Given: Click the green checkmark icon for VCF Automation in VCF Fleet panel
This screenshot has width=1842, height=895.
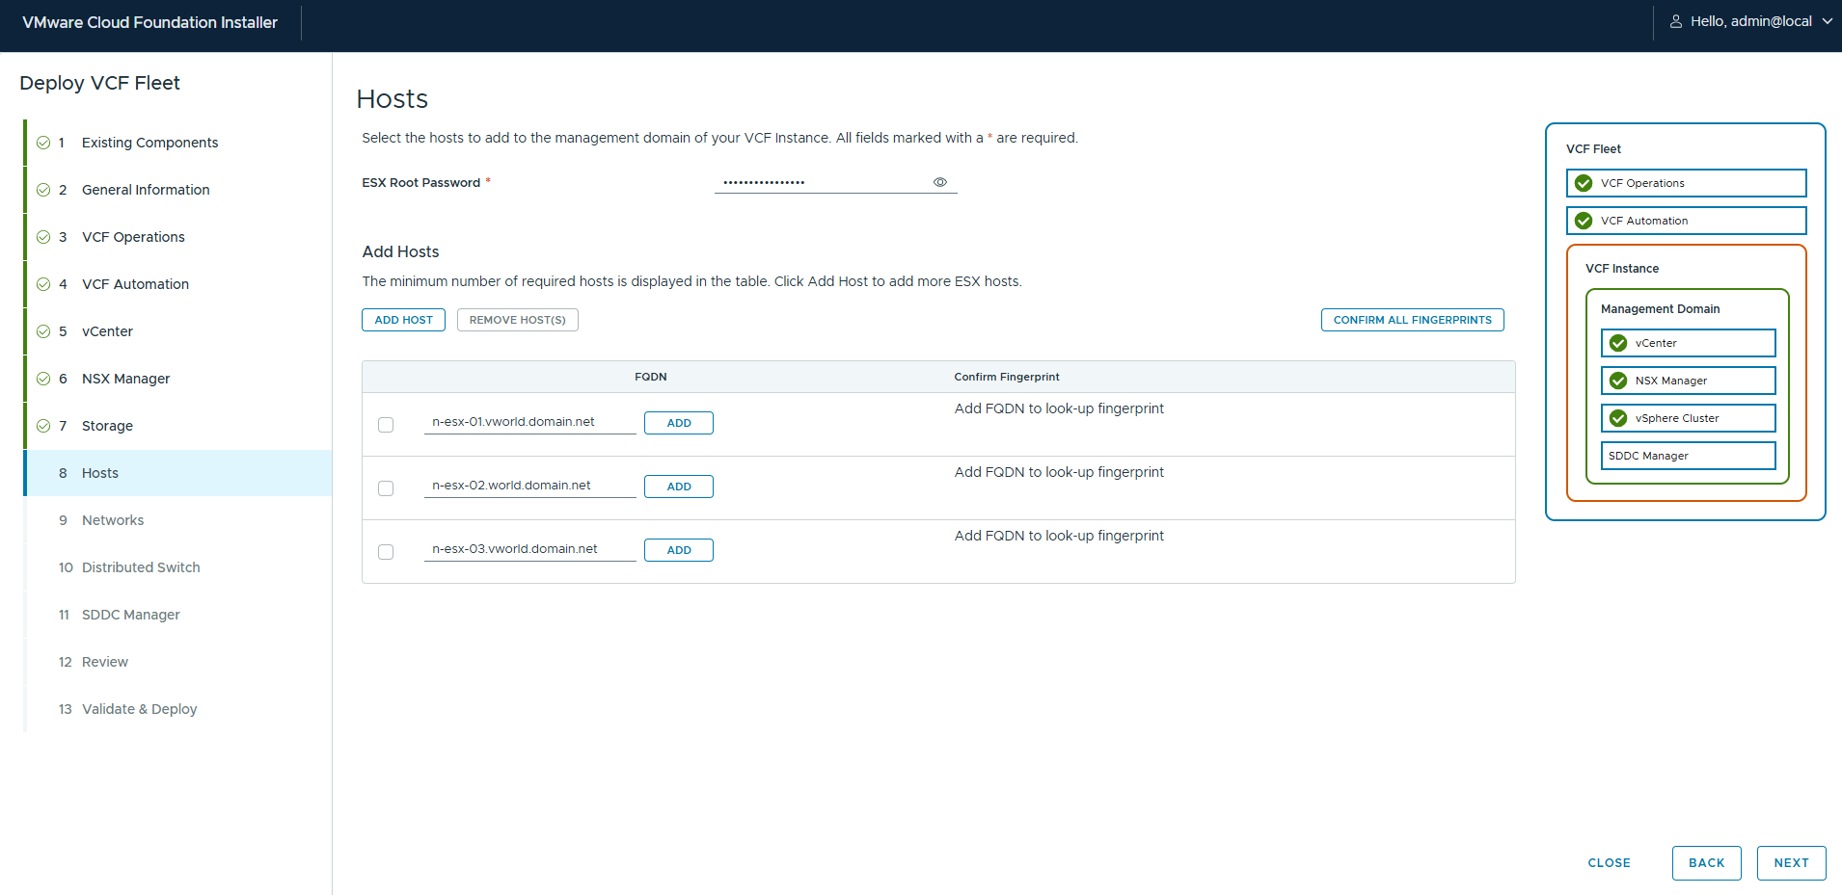Looking at the screenshot, I should 1584,221.
